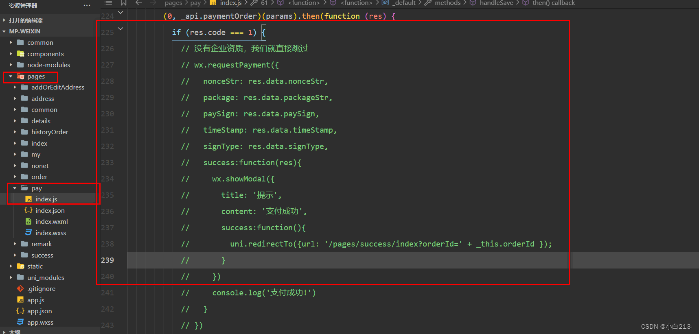
Task: Click the 资源管理器 panel title
Action: (23, 6)
